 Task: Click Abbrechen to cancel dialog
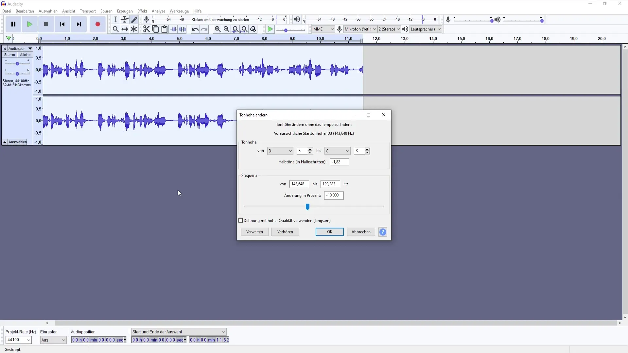pos(361,232)
